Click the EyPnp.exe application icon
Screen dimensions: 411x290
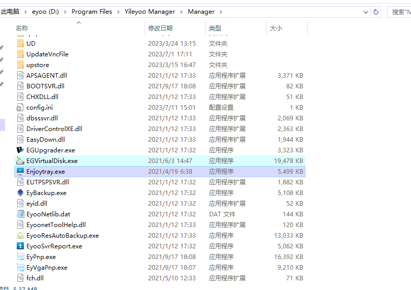coord(20,256)
